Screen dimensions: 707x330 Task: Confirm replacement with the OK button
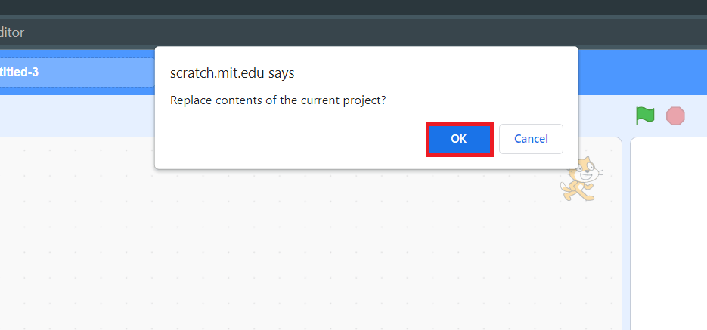(459, 140)
